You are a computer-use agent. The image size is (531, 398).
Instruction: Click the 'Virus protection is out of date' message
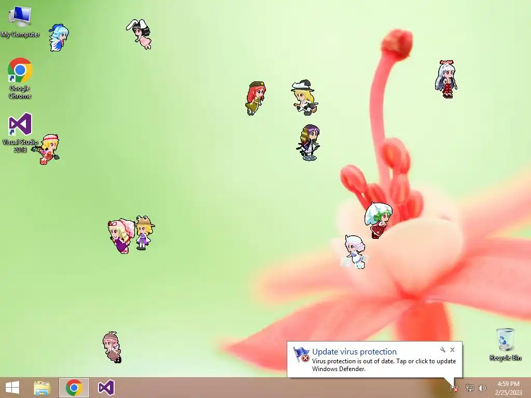tap(384, 365)
